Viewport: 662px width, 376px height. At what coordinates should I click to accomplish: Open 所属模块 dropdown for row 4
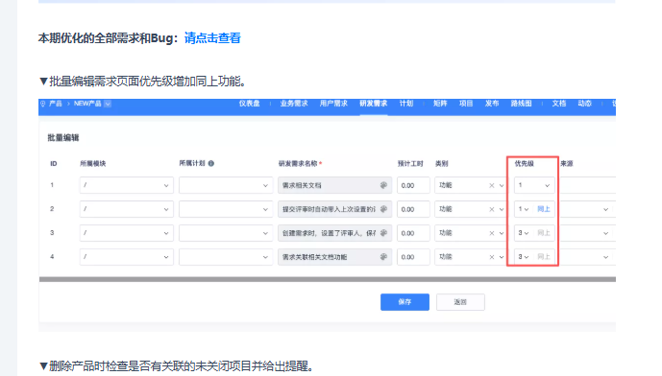click(126, 257)
